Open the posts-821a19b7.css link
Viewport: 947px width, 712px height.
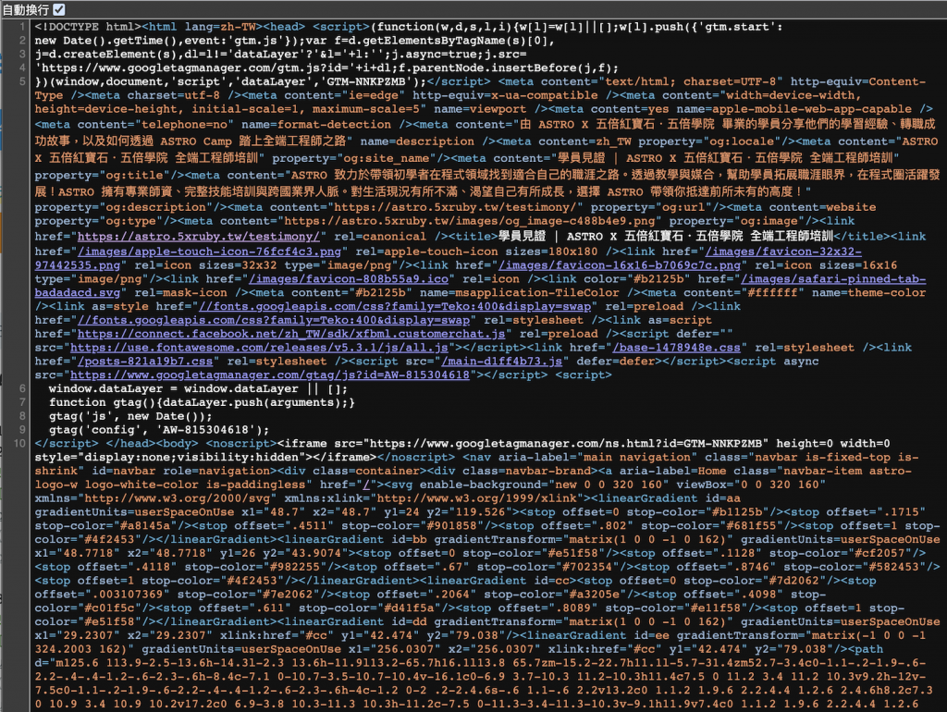pos(145,362)
